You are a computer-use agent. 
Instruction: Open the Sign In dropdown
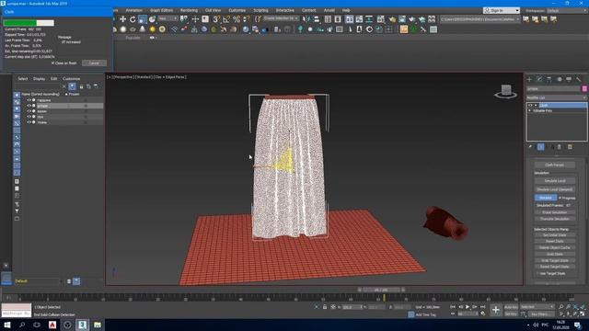(502, 10)
